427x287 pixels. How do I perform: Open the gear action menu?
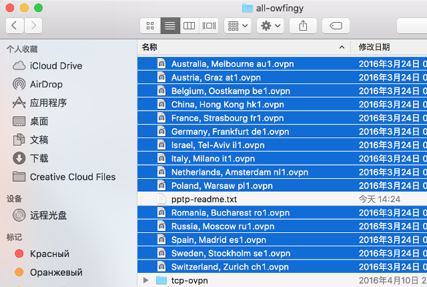(270, 25)
